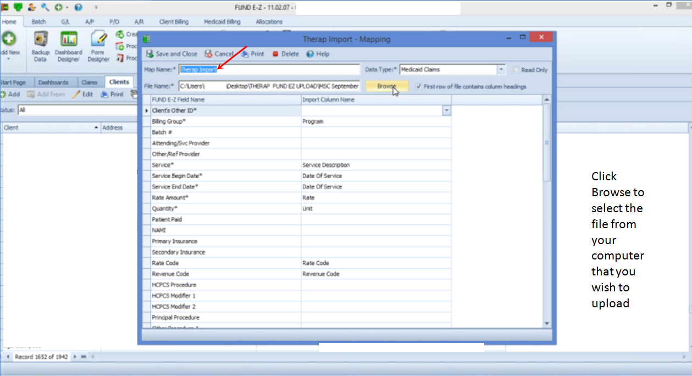Image resolution: width=692 pixels, height=376 pixels.
Task: Click the mapping grid vertical scrollbar thumb
Action: (546, 143)
